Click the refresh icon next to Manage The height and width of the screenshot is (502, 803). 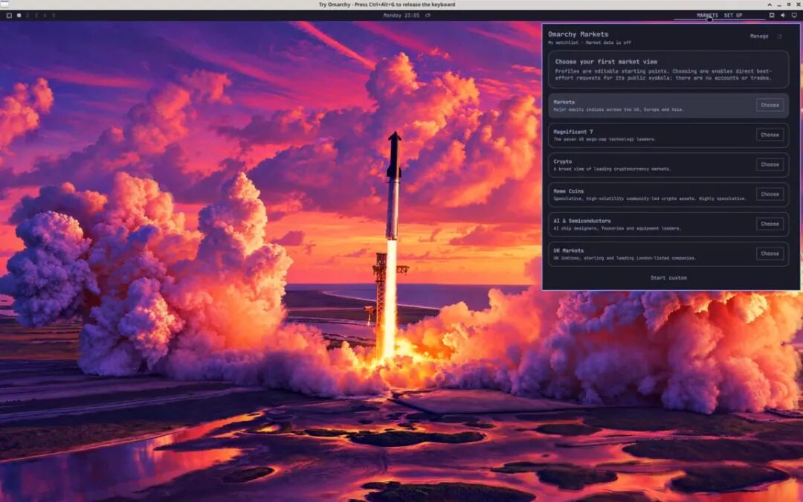[779, 36]
